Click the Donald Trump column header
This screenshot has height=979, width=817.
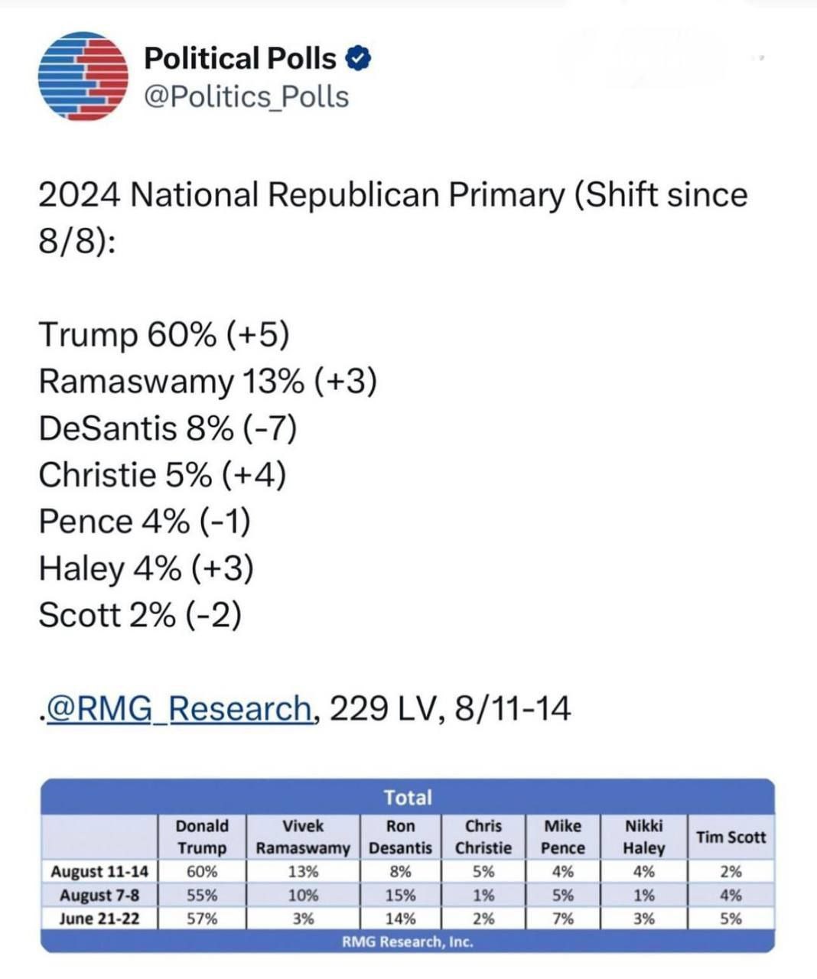pos(202,837)
